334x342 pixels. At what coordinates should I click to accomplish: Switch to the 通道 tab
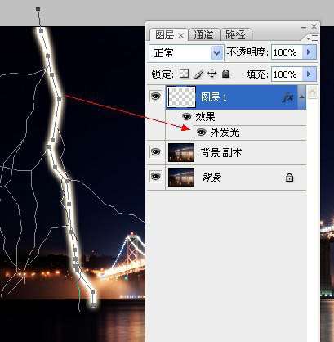point(203,35)
